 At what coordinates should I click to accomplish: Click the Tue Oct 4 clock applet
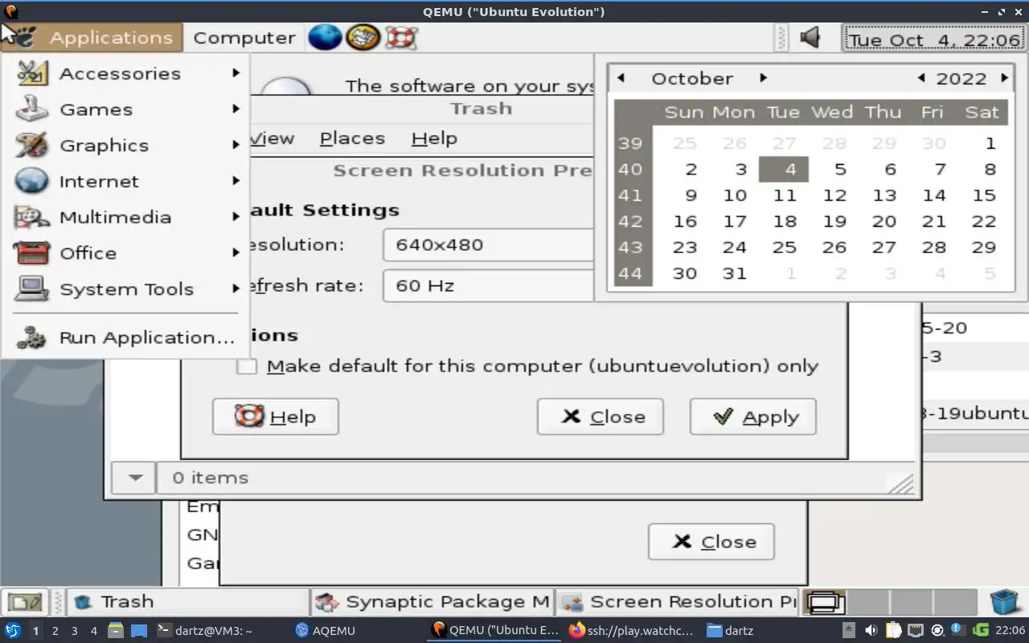point(934,39)
